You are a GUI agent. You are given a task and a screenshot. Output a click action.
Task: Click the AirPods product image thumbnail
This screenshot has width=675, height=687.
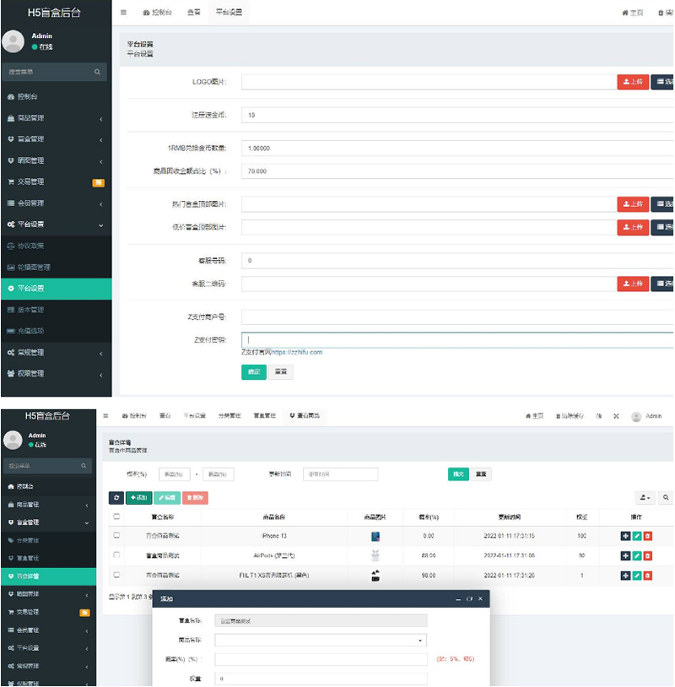pos(375,555)
